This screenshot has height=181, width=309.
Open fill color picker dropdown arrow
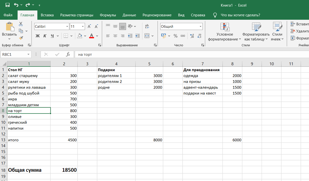85,36
